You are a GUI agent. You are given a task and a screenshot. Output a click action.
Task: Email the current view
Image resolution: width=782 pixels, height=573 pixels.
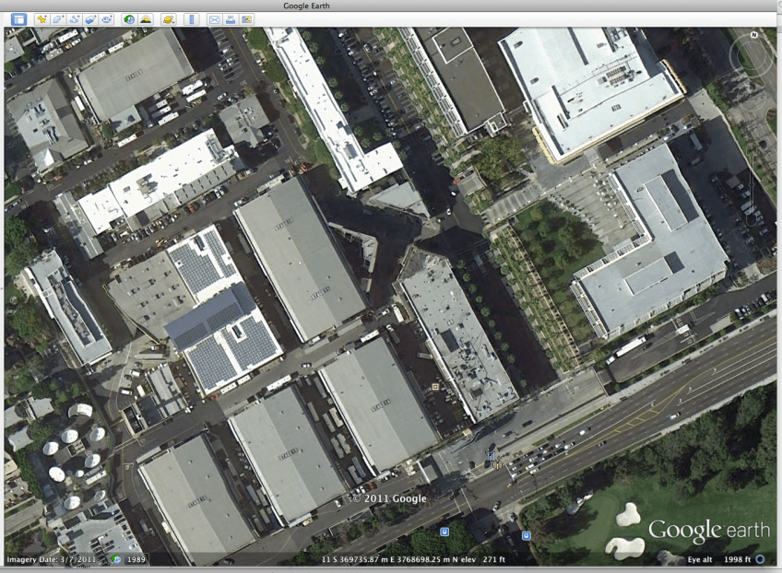214,19
